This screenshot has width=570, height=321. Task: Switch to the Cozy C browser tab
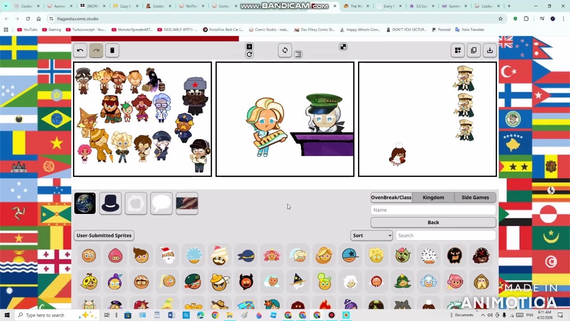(x=125, y=6)
